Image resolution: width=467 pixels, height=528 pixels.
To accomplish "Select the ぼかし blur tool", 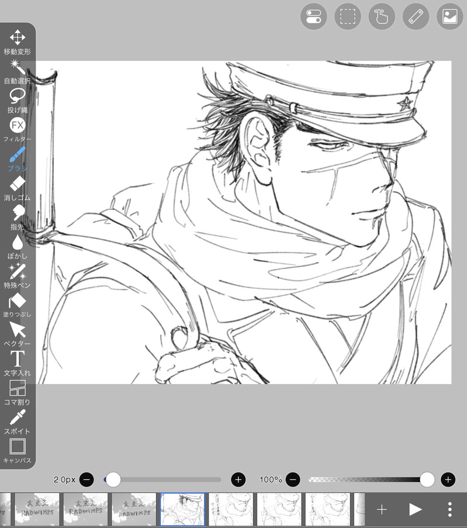I will tap(17, 247).
